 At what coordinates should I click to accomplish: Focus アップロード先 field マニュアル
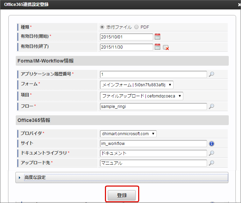[154, 163]
